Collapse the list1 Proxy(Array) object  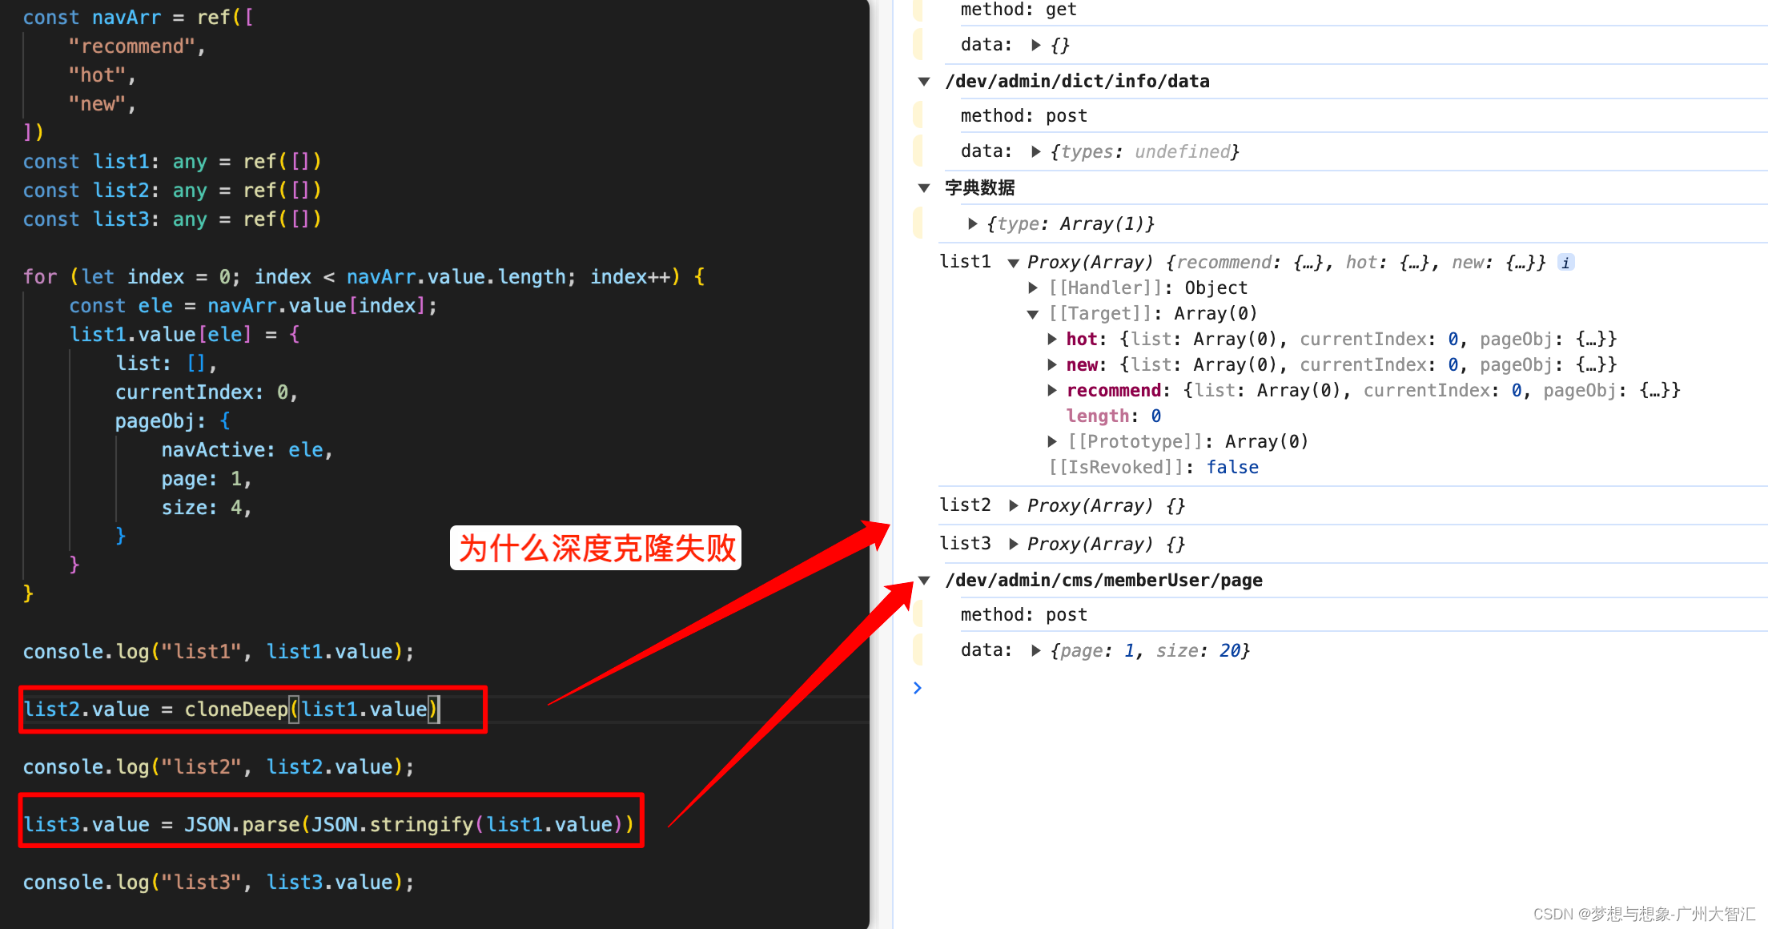1013,263
